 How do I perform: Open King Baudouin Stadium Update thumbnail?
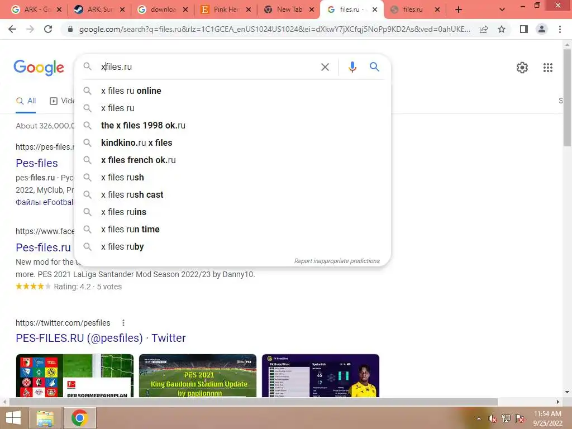(198, 375)
